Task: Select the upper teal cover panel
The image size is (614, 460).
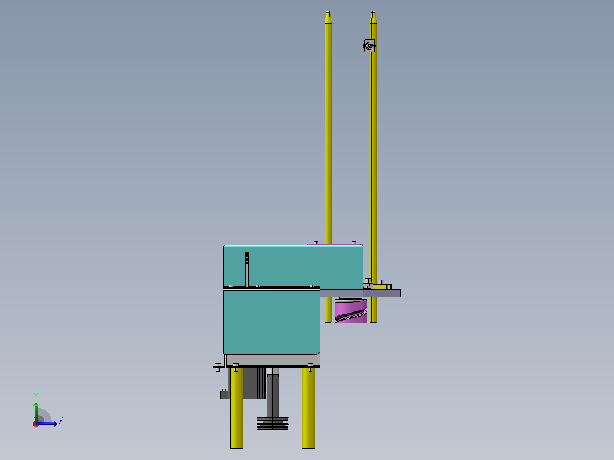Action: [x=293, y=266]
